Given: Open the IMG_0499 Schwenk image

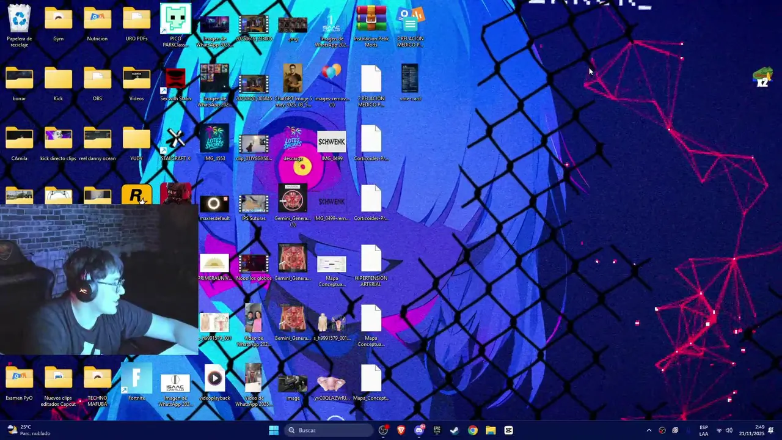Looking at the screenshot, I should click(332, 145).
